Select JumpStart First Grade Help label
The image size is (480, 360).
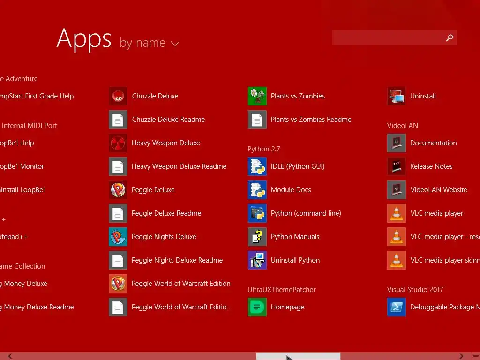tap(37, 96)
